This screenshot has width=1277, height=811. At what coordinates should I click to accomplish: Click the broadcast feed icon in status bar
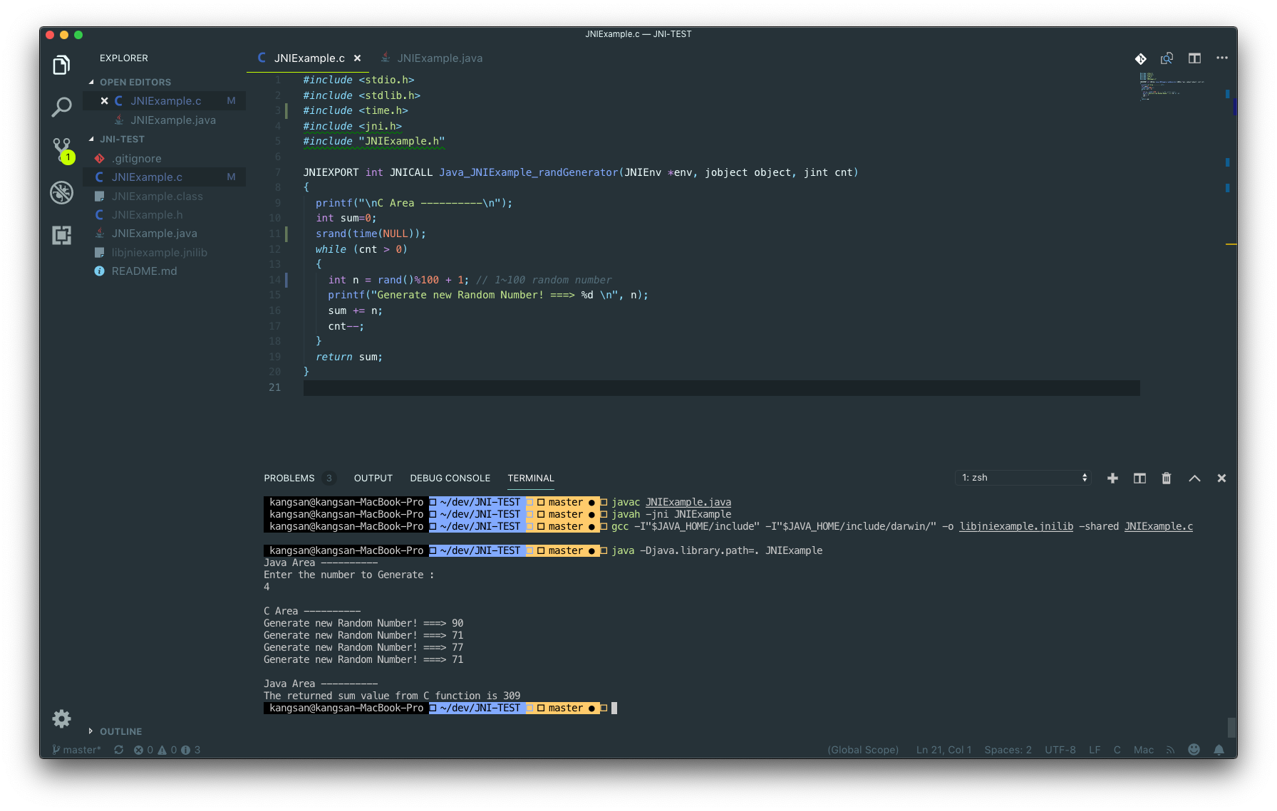click(x=1170, y=750)
